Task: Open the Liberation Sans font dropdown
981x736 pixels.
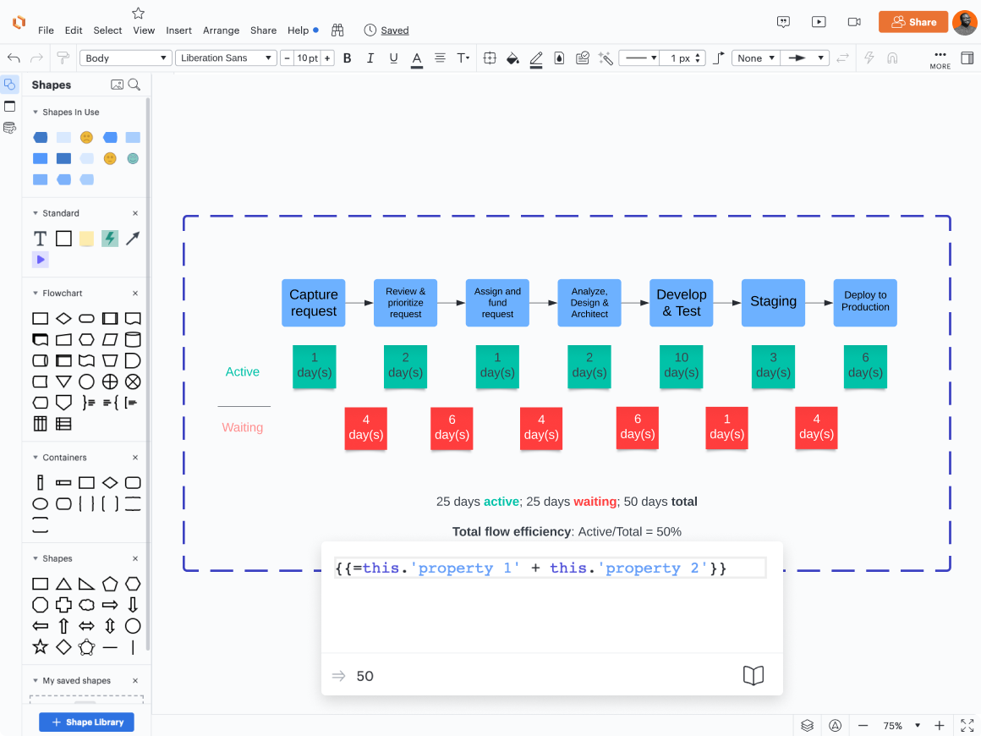Action: [x=224, y=58]
